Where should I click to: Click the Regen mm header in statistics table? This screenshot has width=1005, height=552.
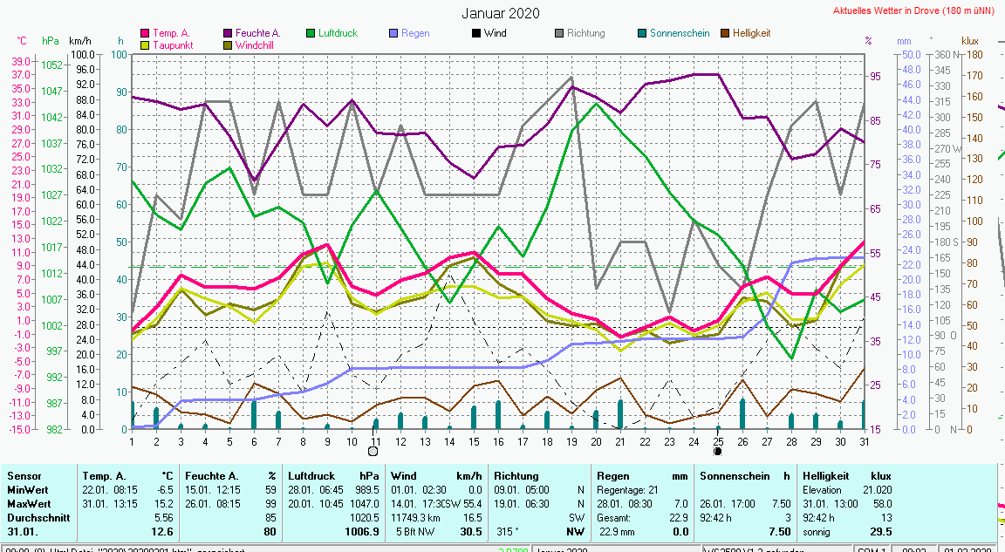[x=641, y=476]
